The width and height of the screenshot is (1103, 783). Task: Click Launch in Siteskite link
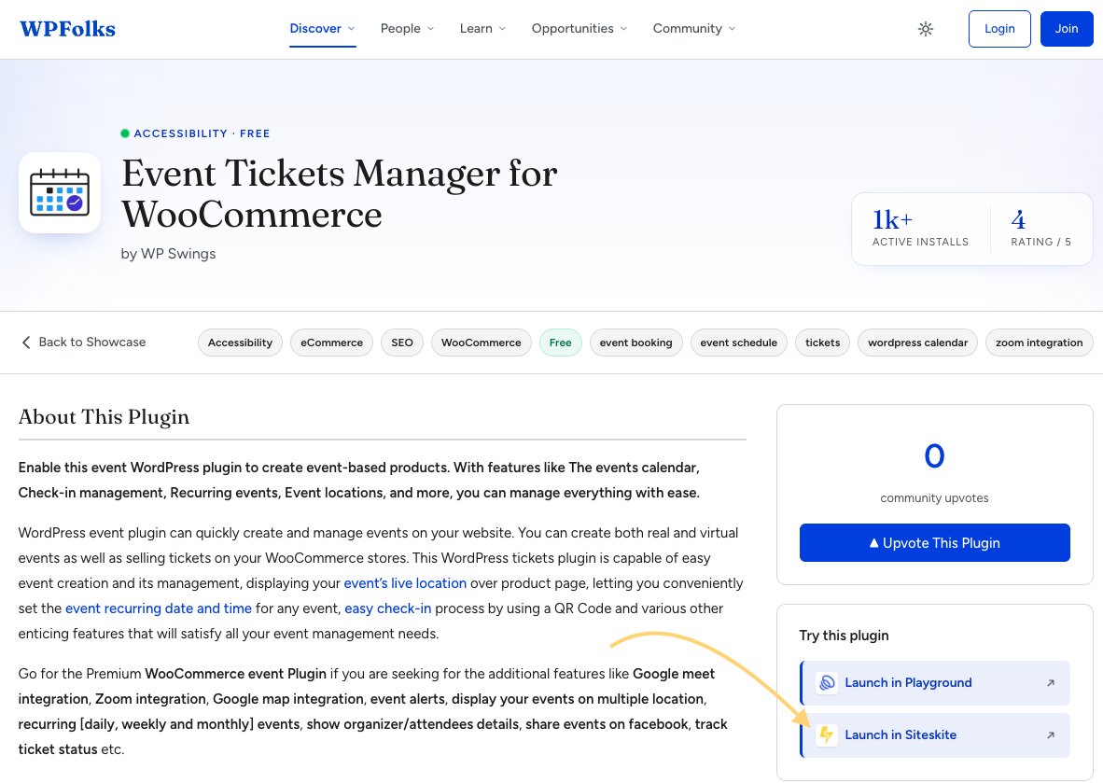[935, 735]
